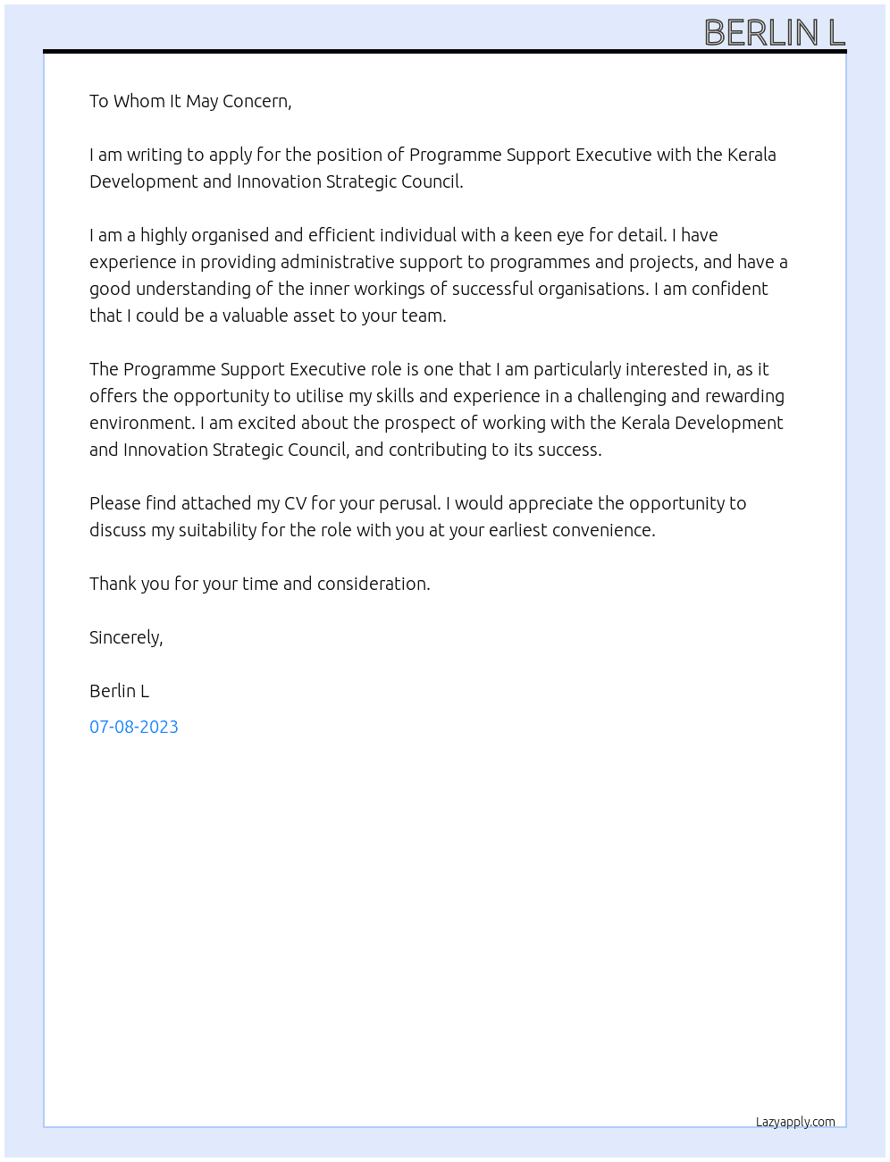Click the Thank you for your time sentence
This screenshot has width=890, height=1162.
(x=260, y=584)
